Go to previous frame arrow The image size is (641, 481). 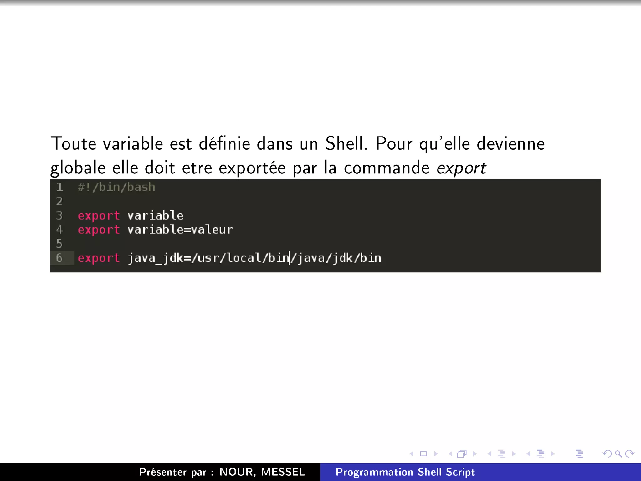tap(450, 453)
